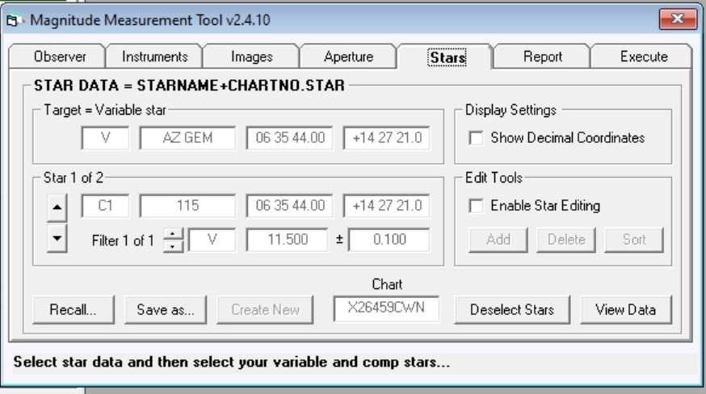
Task: Decrement the filter number with spinner down arrow
Action: coord(174,245)
